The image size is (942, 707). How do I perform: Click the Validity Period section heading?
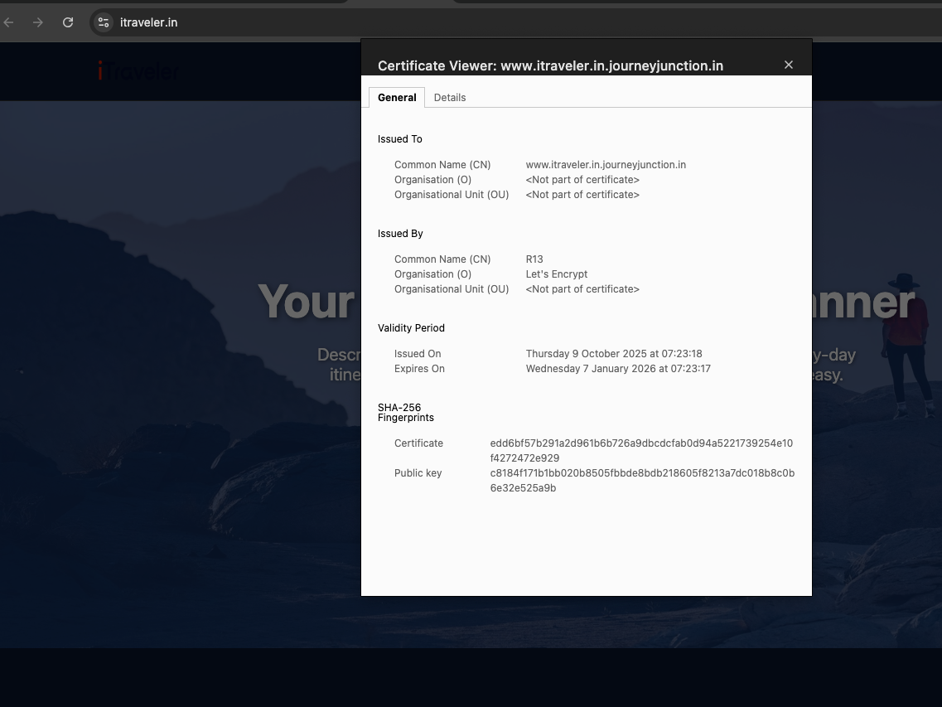411,328
